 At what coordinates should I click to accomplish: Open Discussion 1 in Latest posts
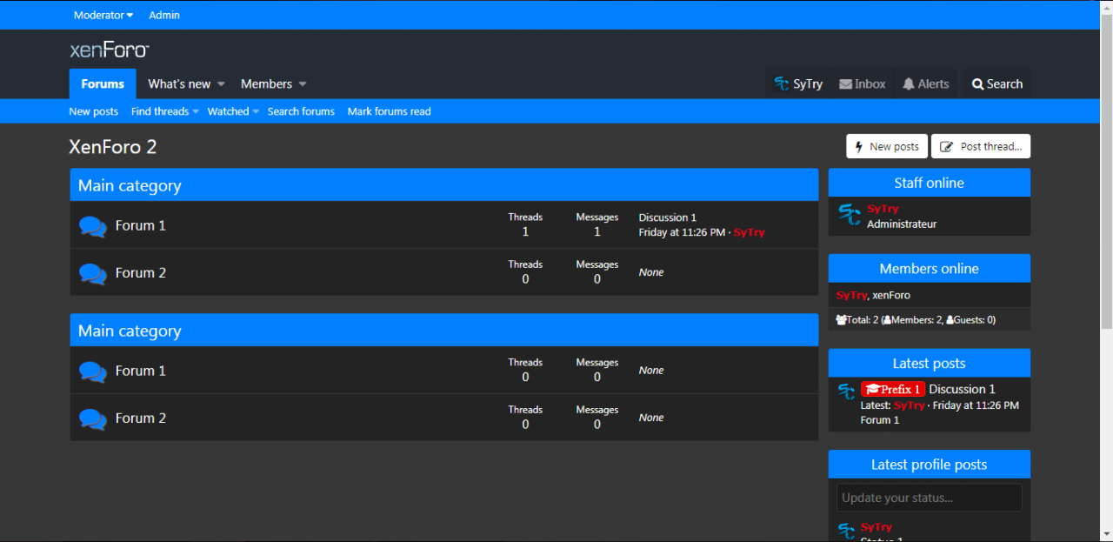(963, 390)
